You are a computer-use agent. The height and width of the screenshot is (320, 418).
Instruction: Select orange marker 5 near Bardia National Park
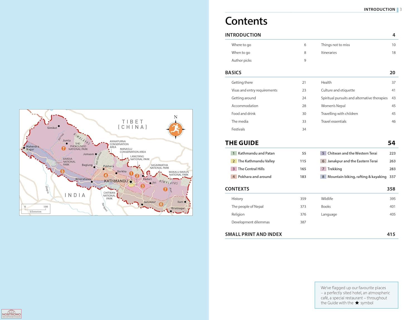pyautogui.click(x=63, y=171)
